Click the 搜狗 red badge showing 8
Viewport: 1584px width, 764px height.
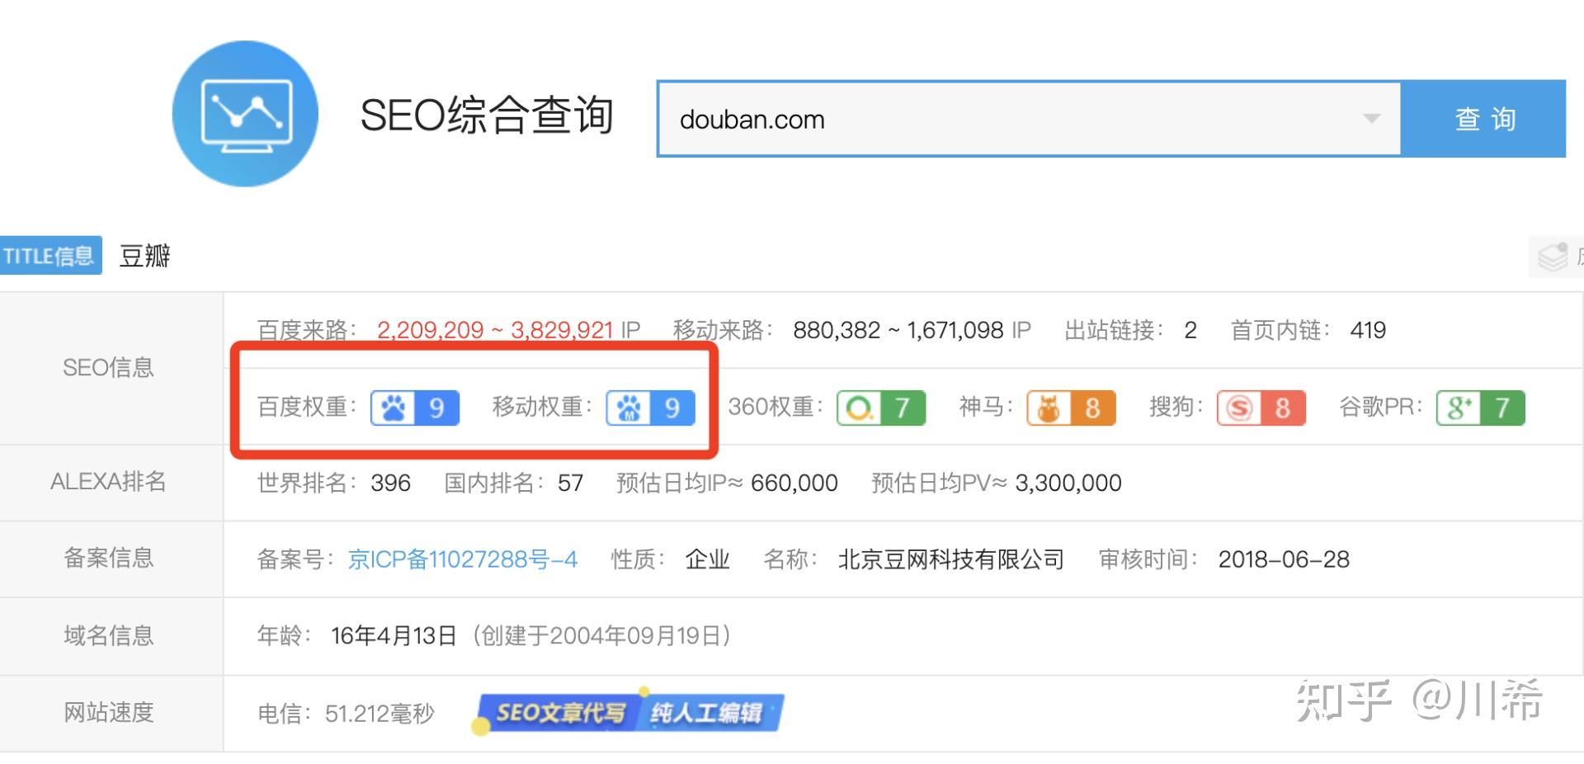[x=1261, y=408]
